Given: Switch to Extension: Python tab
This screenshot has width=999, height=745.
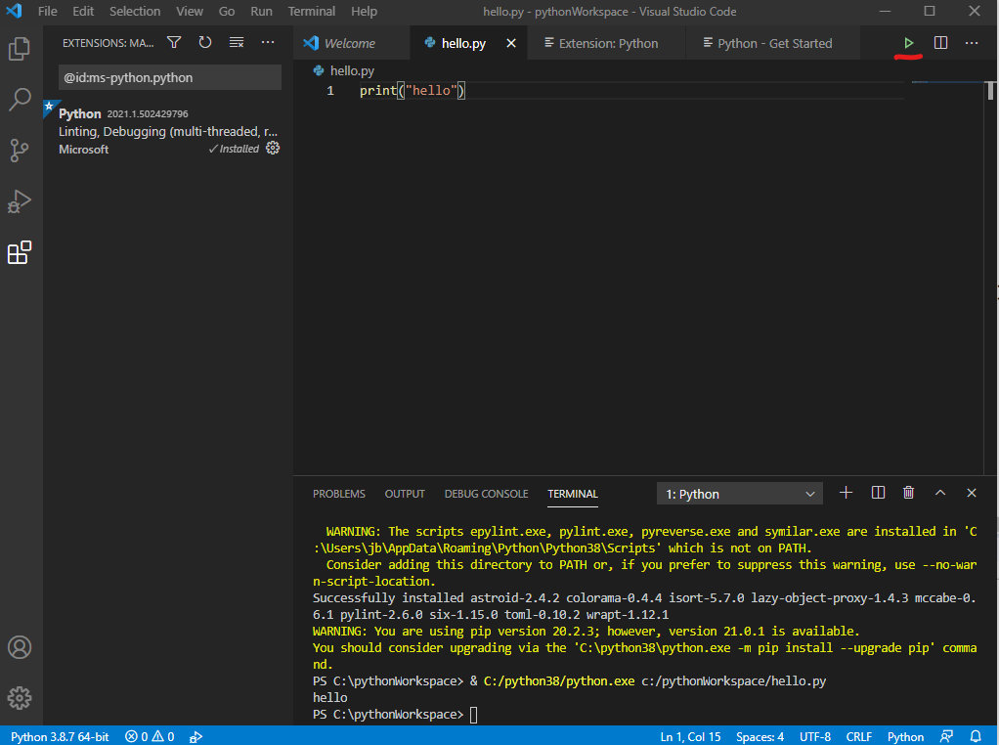Looking at the screenshot, I should click(x=606, y=43).
